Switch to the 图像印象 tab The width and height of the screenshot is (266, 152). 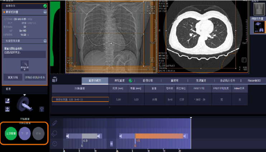(148, 80)
